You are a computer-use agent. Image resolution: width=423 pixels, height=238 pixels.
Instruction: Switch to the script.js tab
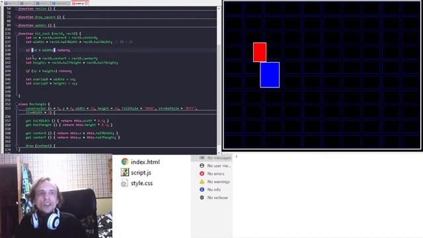point(80,3)
